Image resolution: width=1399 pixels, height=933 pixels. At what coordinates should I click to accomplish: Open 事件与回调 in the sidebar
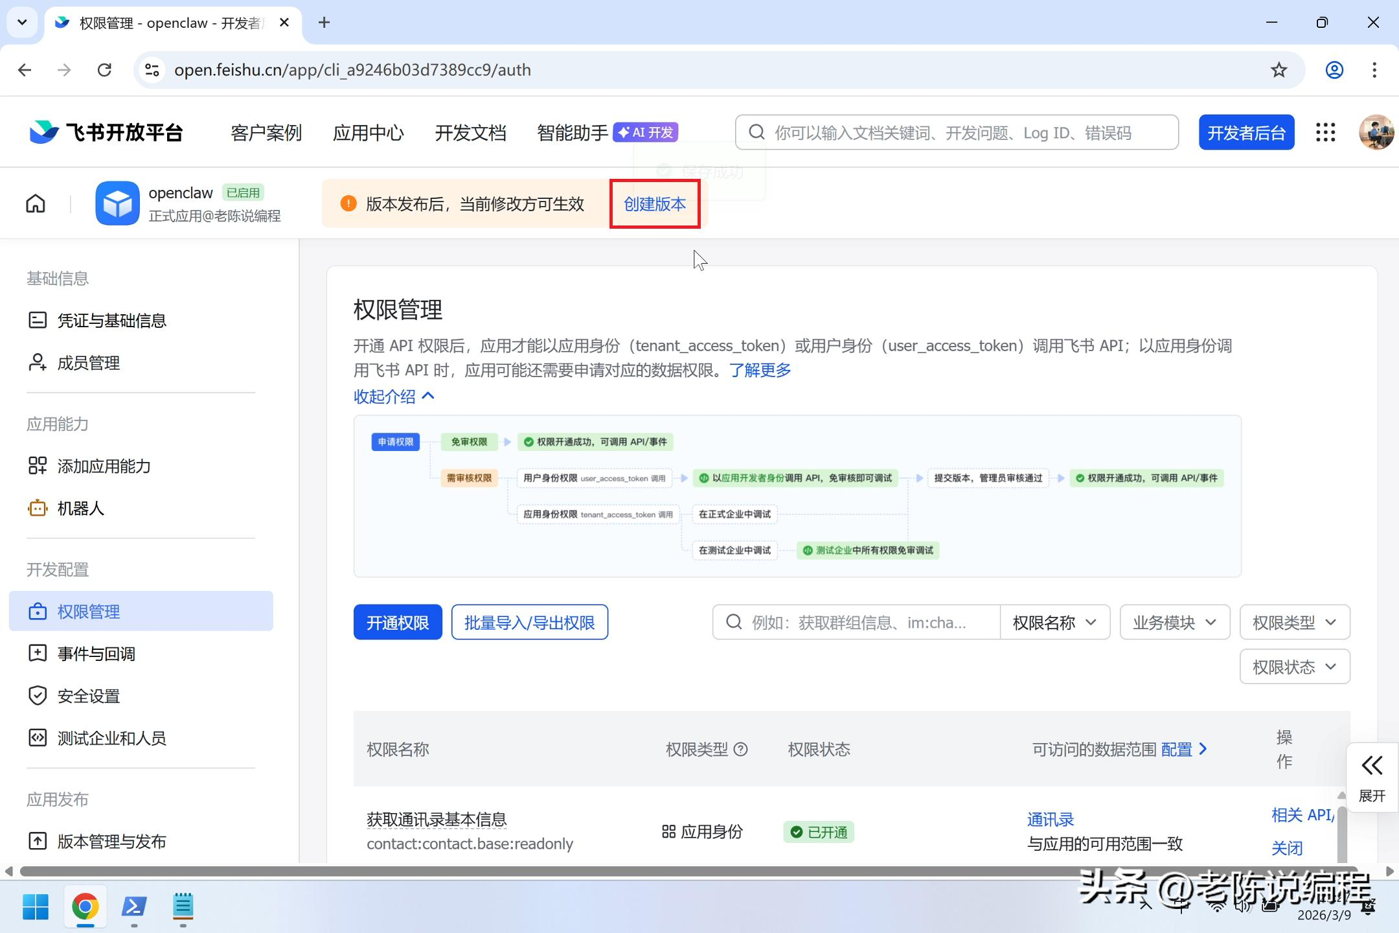(96, 654)
